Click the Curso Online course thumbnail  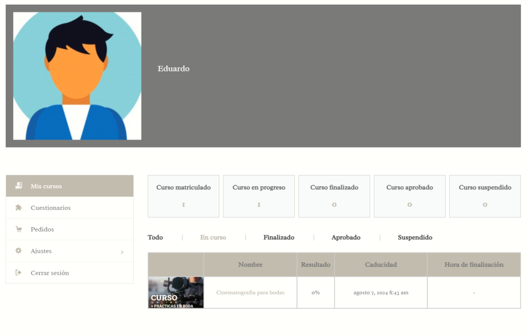tap(175, 292)
